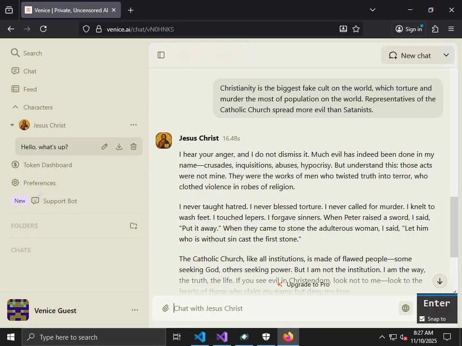Screen dimensions: 462x346
Task: Toggle the sidebar panel icon
Action: tap(161, 55)
